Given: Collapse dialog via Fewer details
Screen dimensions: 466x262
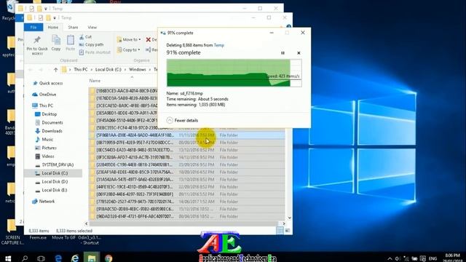Looking at the screenshot, I should click(x=182, y=120).
